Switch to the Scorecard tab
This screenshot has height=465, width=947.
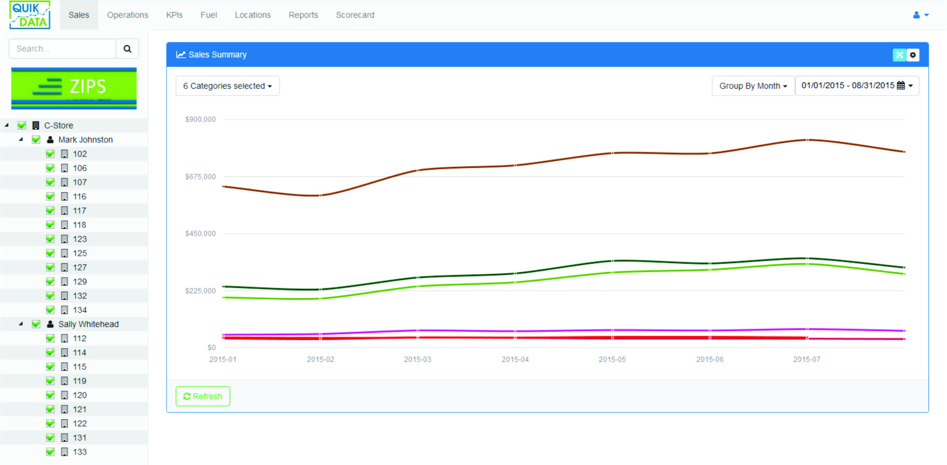355,15
